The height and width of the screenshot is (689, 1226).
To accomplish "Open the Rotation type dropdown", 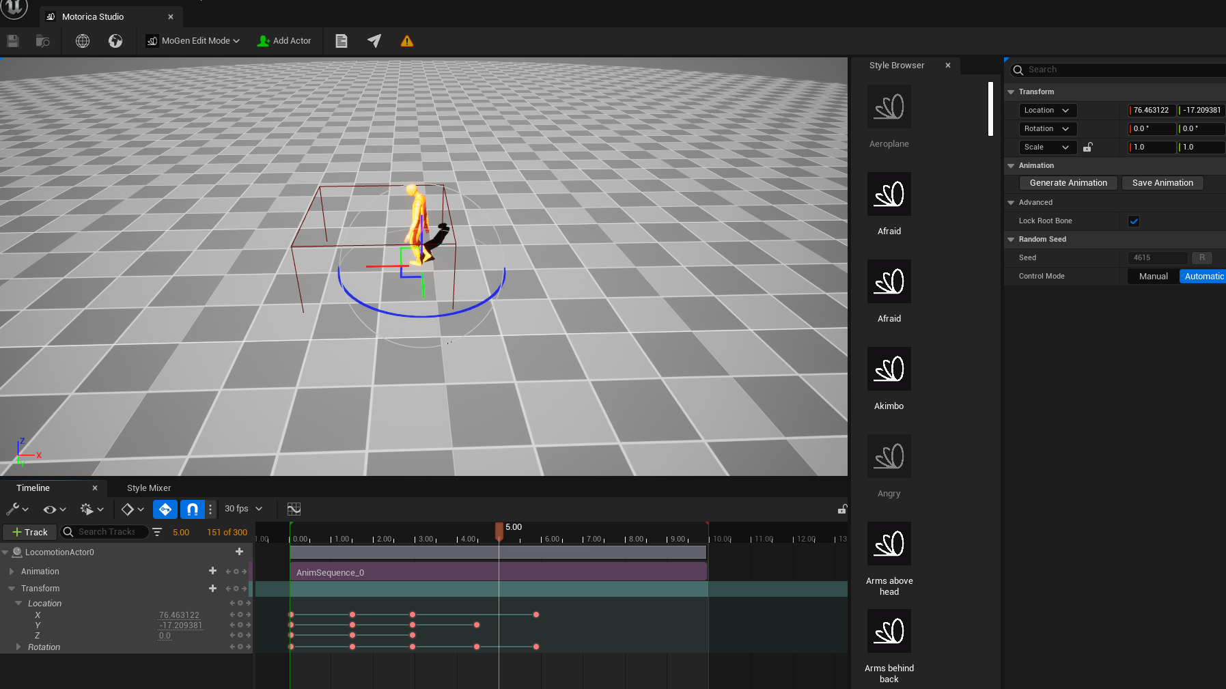I will point(1048,129).
